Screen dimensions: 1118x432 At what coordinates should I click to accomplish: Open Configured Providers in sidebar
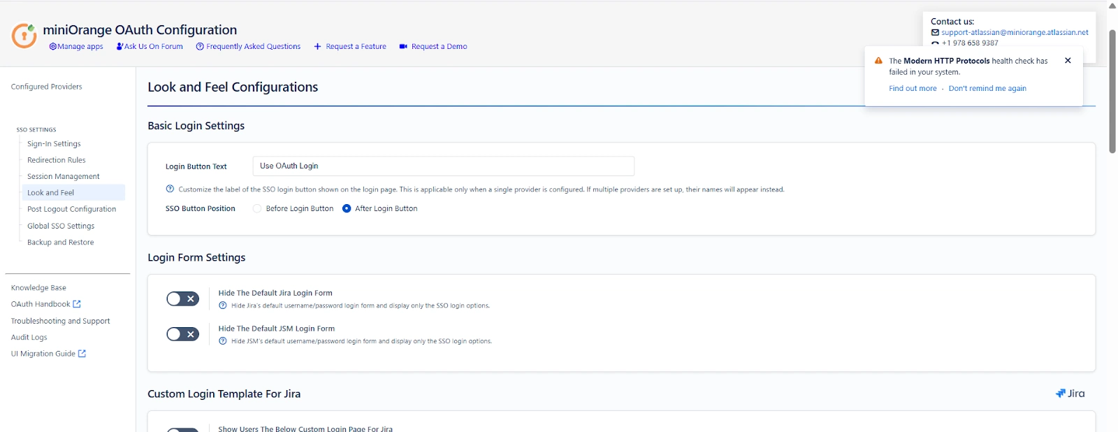[x=47, y=87]
